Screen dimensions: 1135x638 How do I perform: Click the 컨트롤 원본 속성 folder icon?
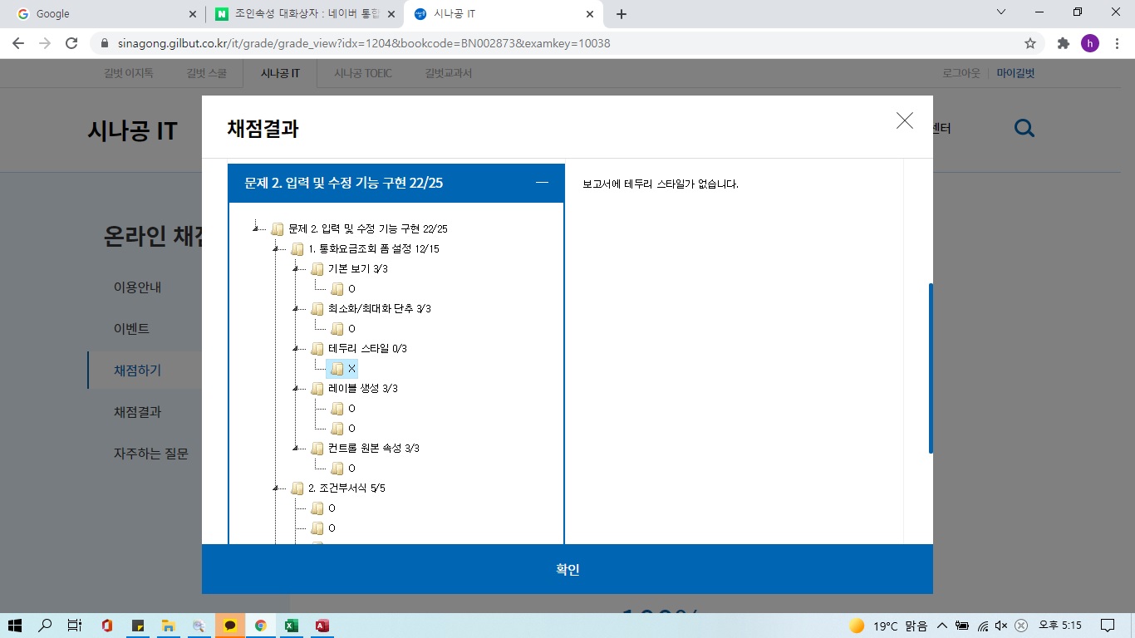tap(317, 449)
